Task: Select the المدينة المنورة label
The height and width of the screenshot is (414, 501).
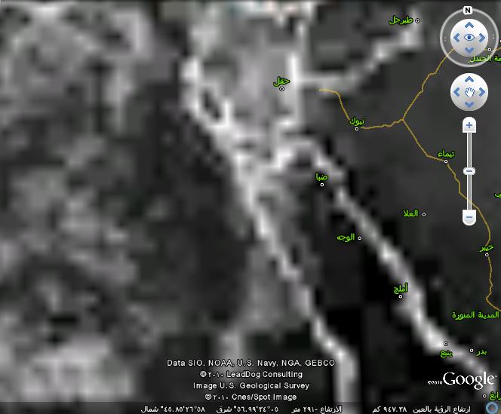Action: 475,315
